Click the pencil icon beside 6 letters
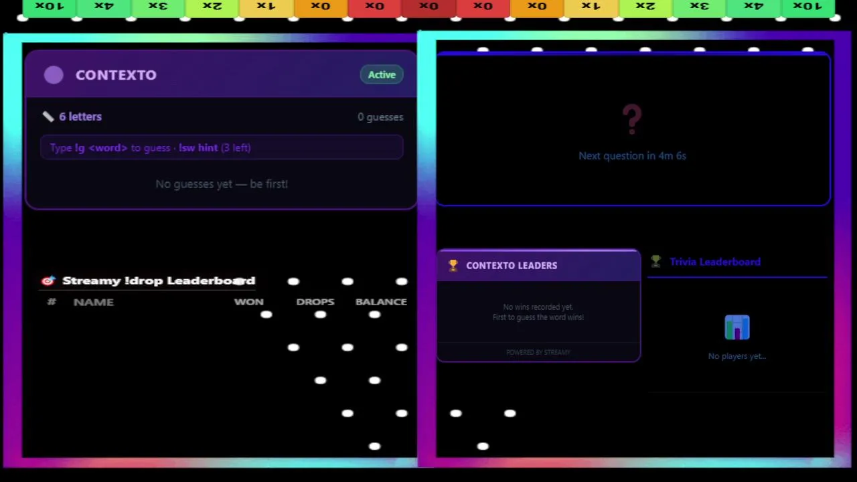This screenshot has height=482, width=857. pyautogui.click(x=48, y=116)
